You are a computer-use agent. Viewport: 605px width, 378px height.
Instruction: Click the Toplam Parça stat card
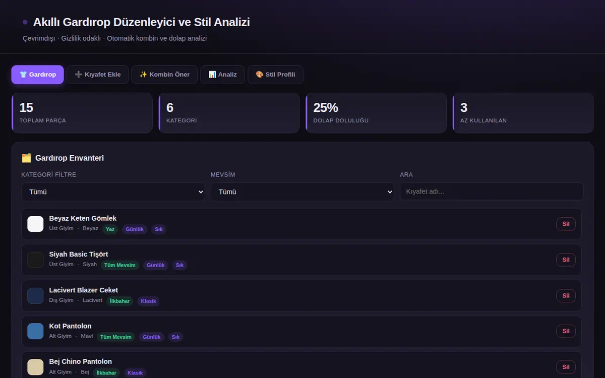pyautogui.click(x=82, y=113)
